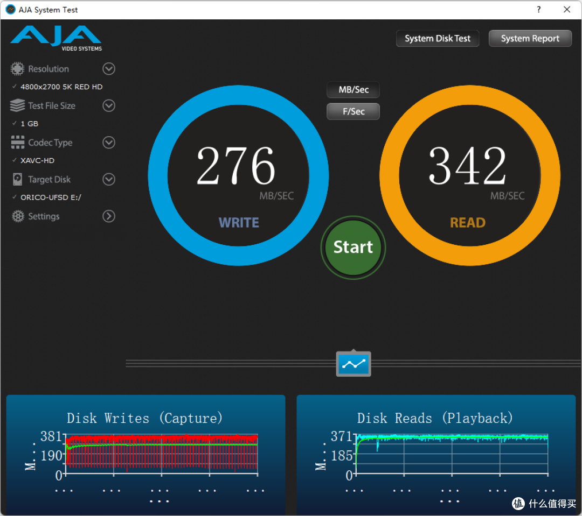Expand the Target Disk dropdown arrow
Image resolution: width=582 pixels, height=516 pixels.
click(x=109, y=179)
